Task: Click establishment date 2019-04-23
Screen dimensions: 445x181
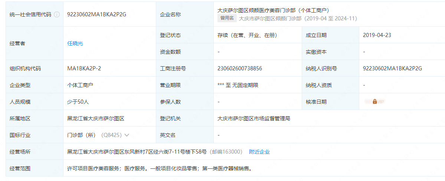Action: pos(377,35)
